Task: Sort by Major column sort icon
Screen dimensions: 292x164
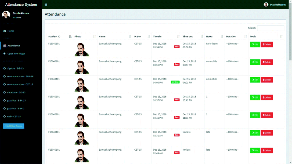Action: tap(149, 37)
